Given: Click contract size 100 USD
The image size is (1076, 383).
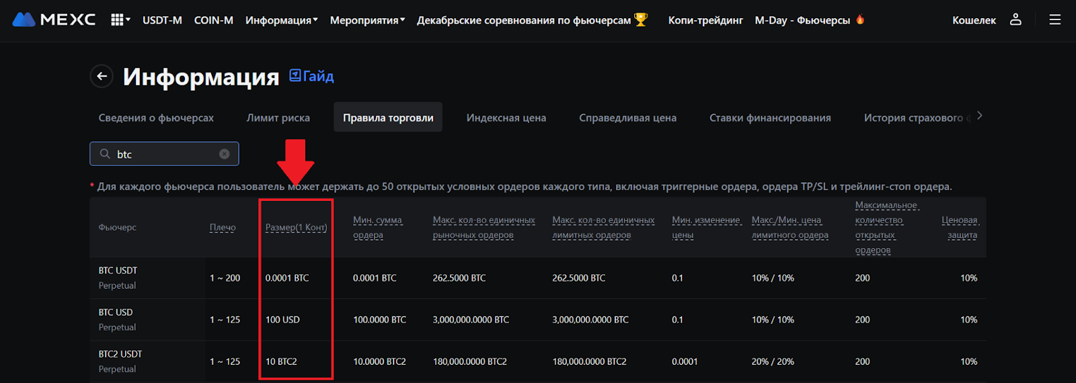Looking at the screenshot, I should pyautogui.click(x=282, y=320).
